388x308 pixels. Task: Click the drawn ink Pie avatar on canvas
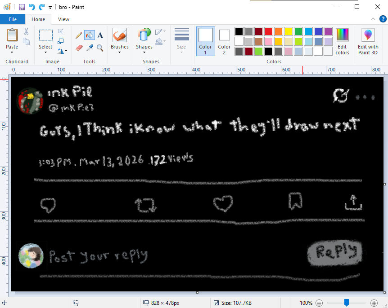point(30,101)
